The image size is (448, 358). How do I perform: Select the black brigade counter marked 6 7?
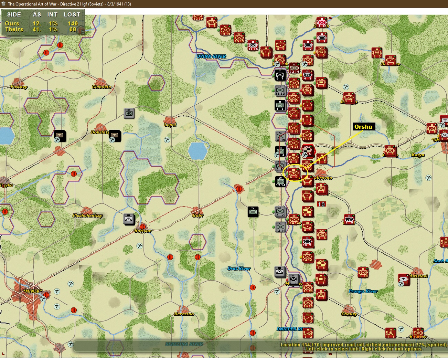click(280, 75)
